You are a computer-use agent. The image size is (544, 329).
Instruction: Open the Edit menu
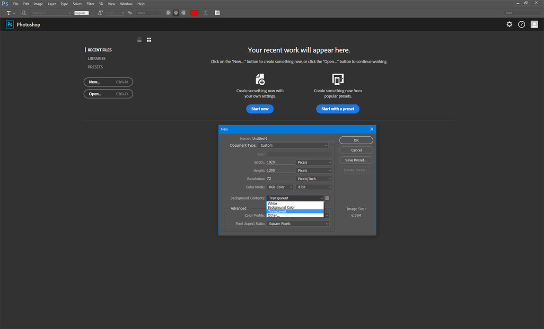pyautogui.click(x=26, y=4)
